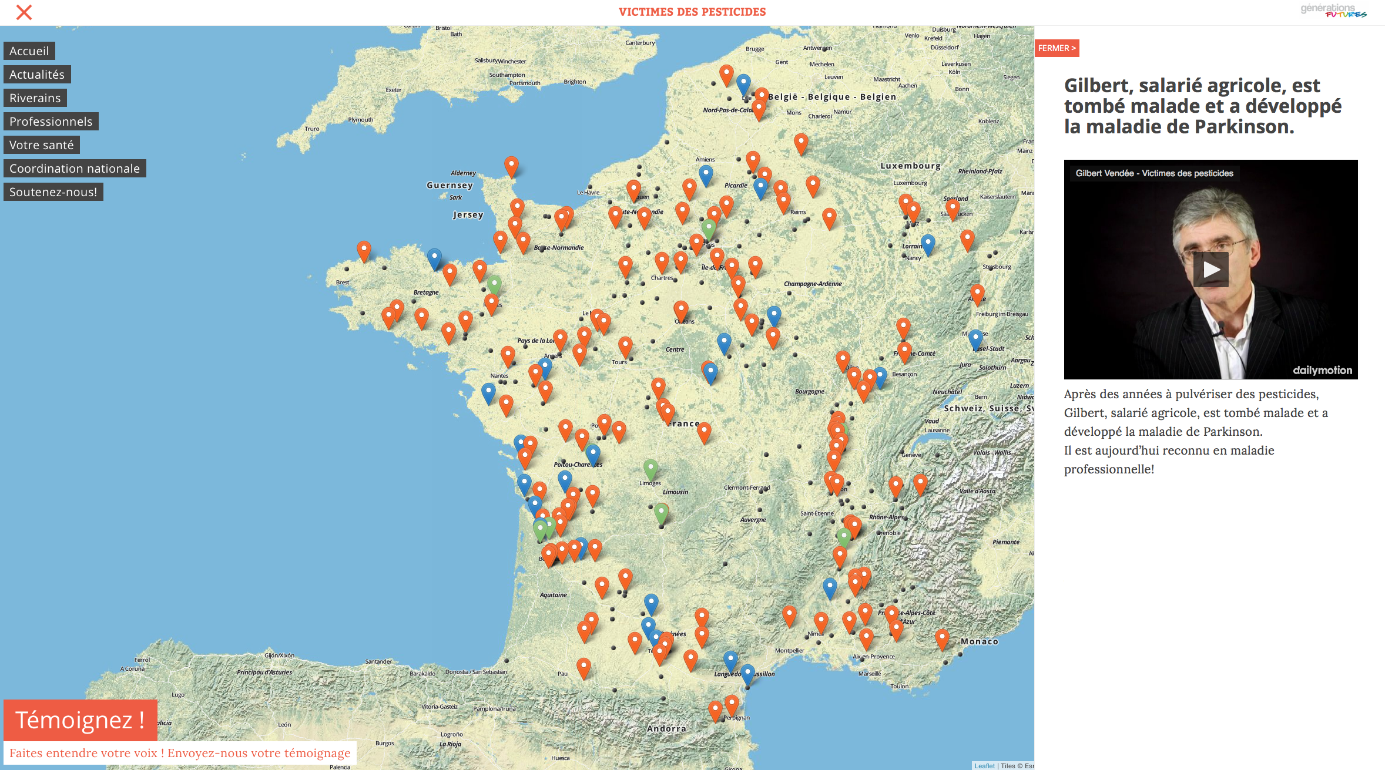1385x770 pixels.
Task: Open the Actualités menu item
Action: [37, 75]
